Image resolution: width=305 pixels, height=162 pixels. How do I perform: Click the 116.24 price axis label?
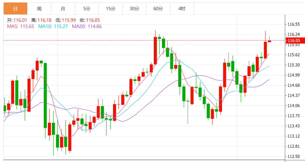(x=293, y=34)
